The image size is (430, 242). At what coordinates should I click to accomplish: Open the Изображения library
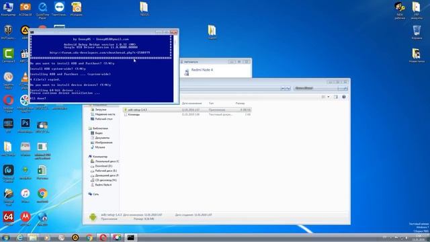pyautogui.click(x=103, y=143)
